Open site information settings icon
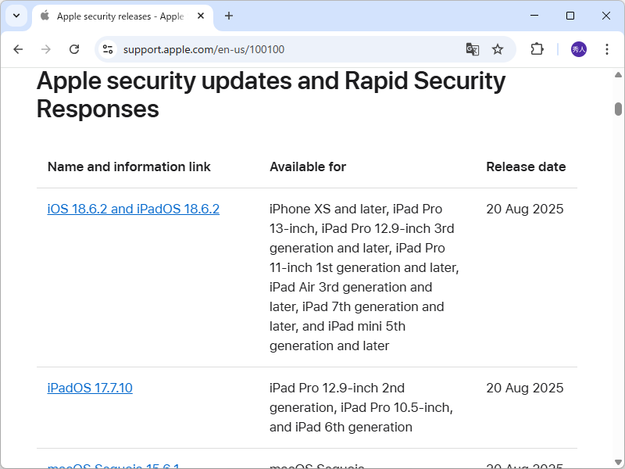Viewport: 625px width, 469px height. tap(106, 48)
